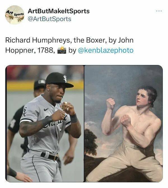168x188 pixels.
Task: Click the player's gray wristband
Action: point(74,119)
